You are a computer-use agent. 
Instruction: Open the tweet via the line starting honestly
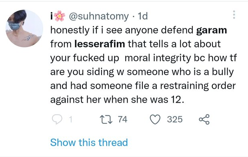click(x=138, y=30)
